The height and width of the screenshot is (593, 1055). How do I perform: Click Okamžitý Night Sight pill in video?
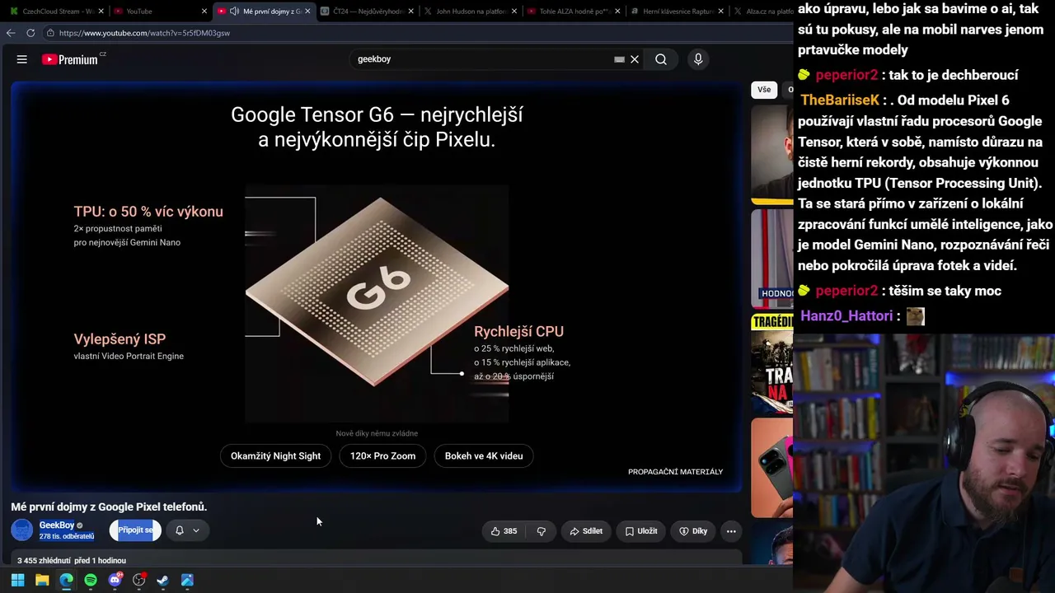275,456
